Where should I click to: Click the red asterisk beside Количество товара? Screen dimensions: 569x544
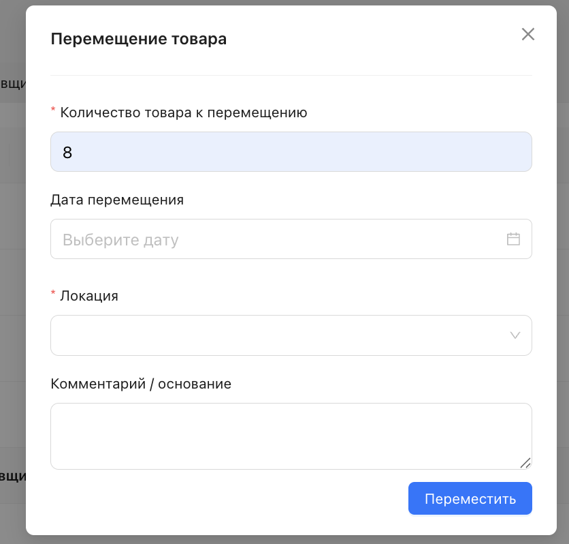pyautogui.click(x=53, y=111)
